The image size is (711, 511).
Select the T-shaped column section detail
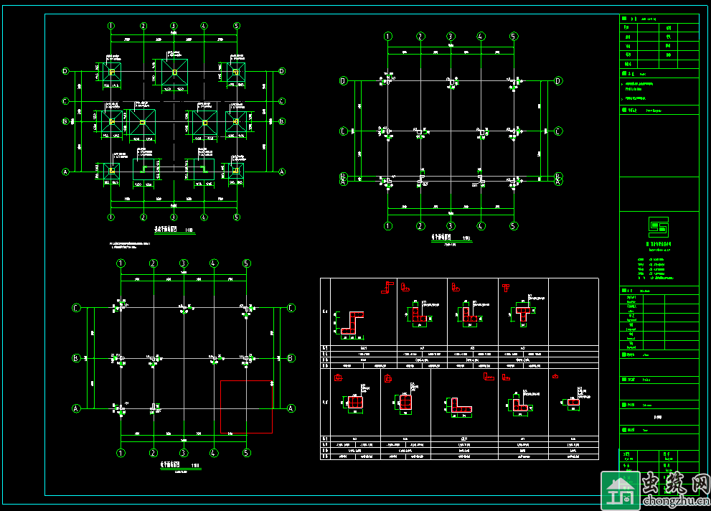522,313
